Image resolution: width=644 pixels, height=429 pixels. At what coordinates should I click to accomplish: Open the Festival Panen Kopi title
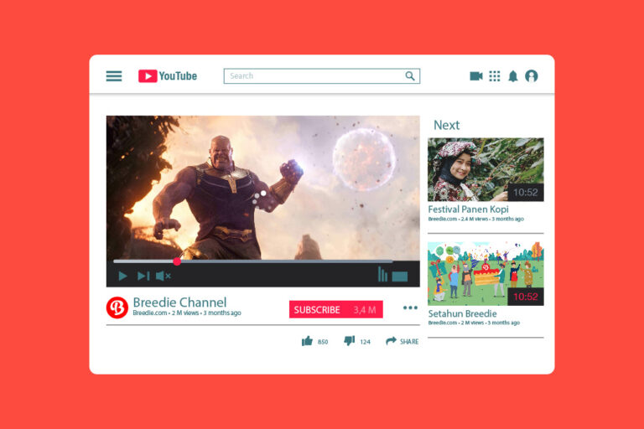pos(468,209)
